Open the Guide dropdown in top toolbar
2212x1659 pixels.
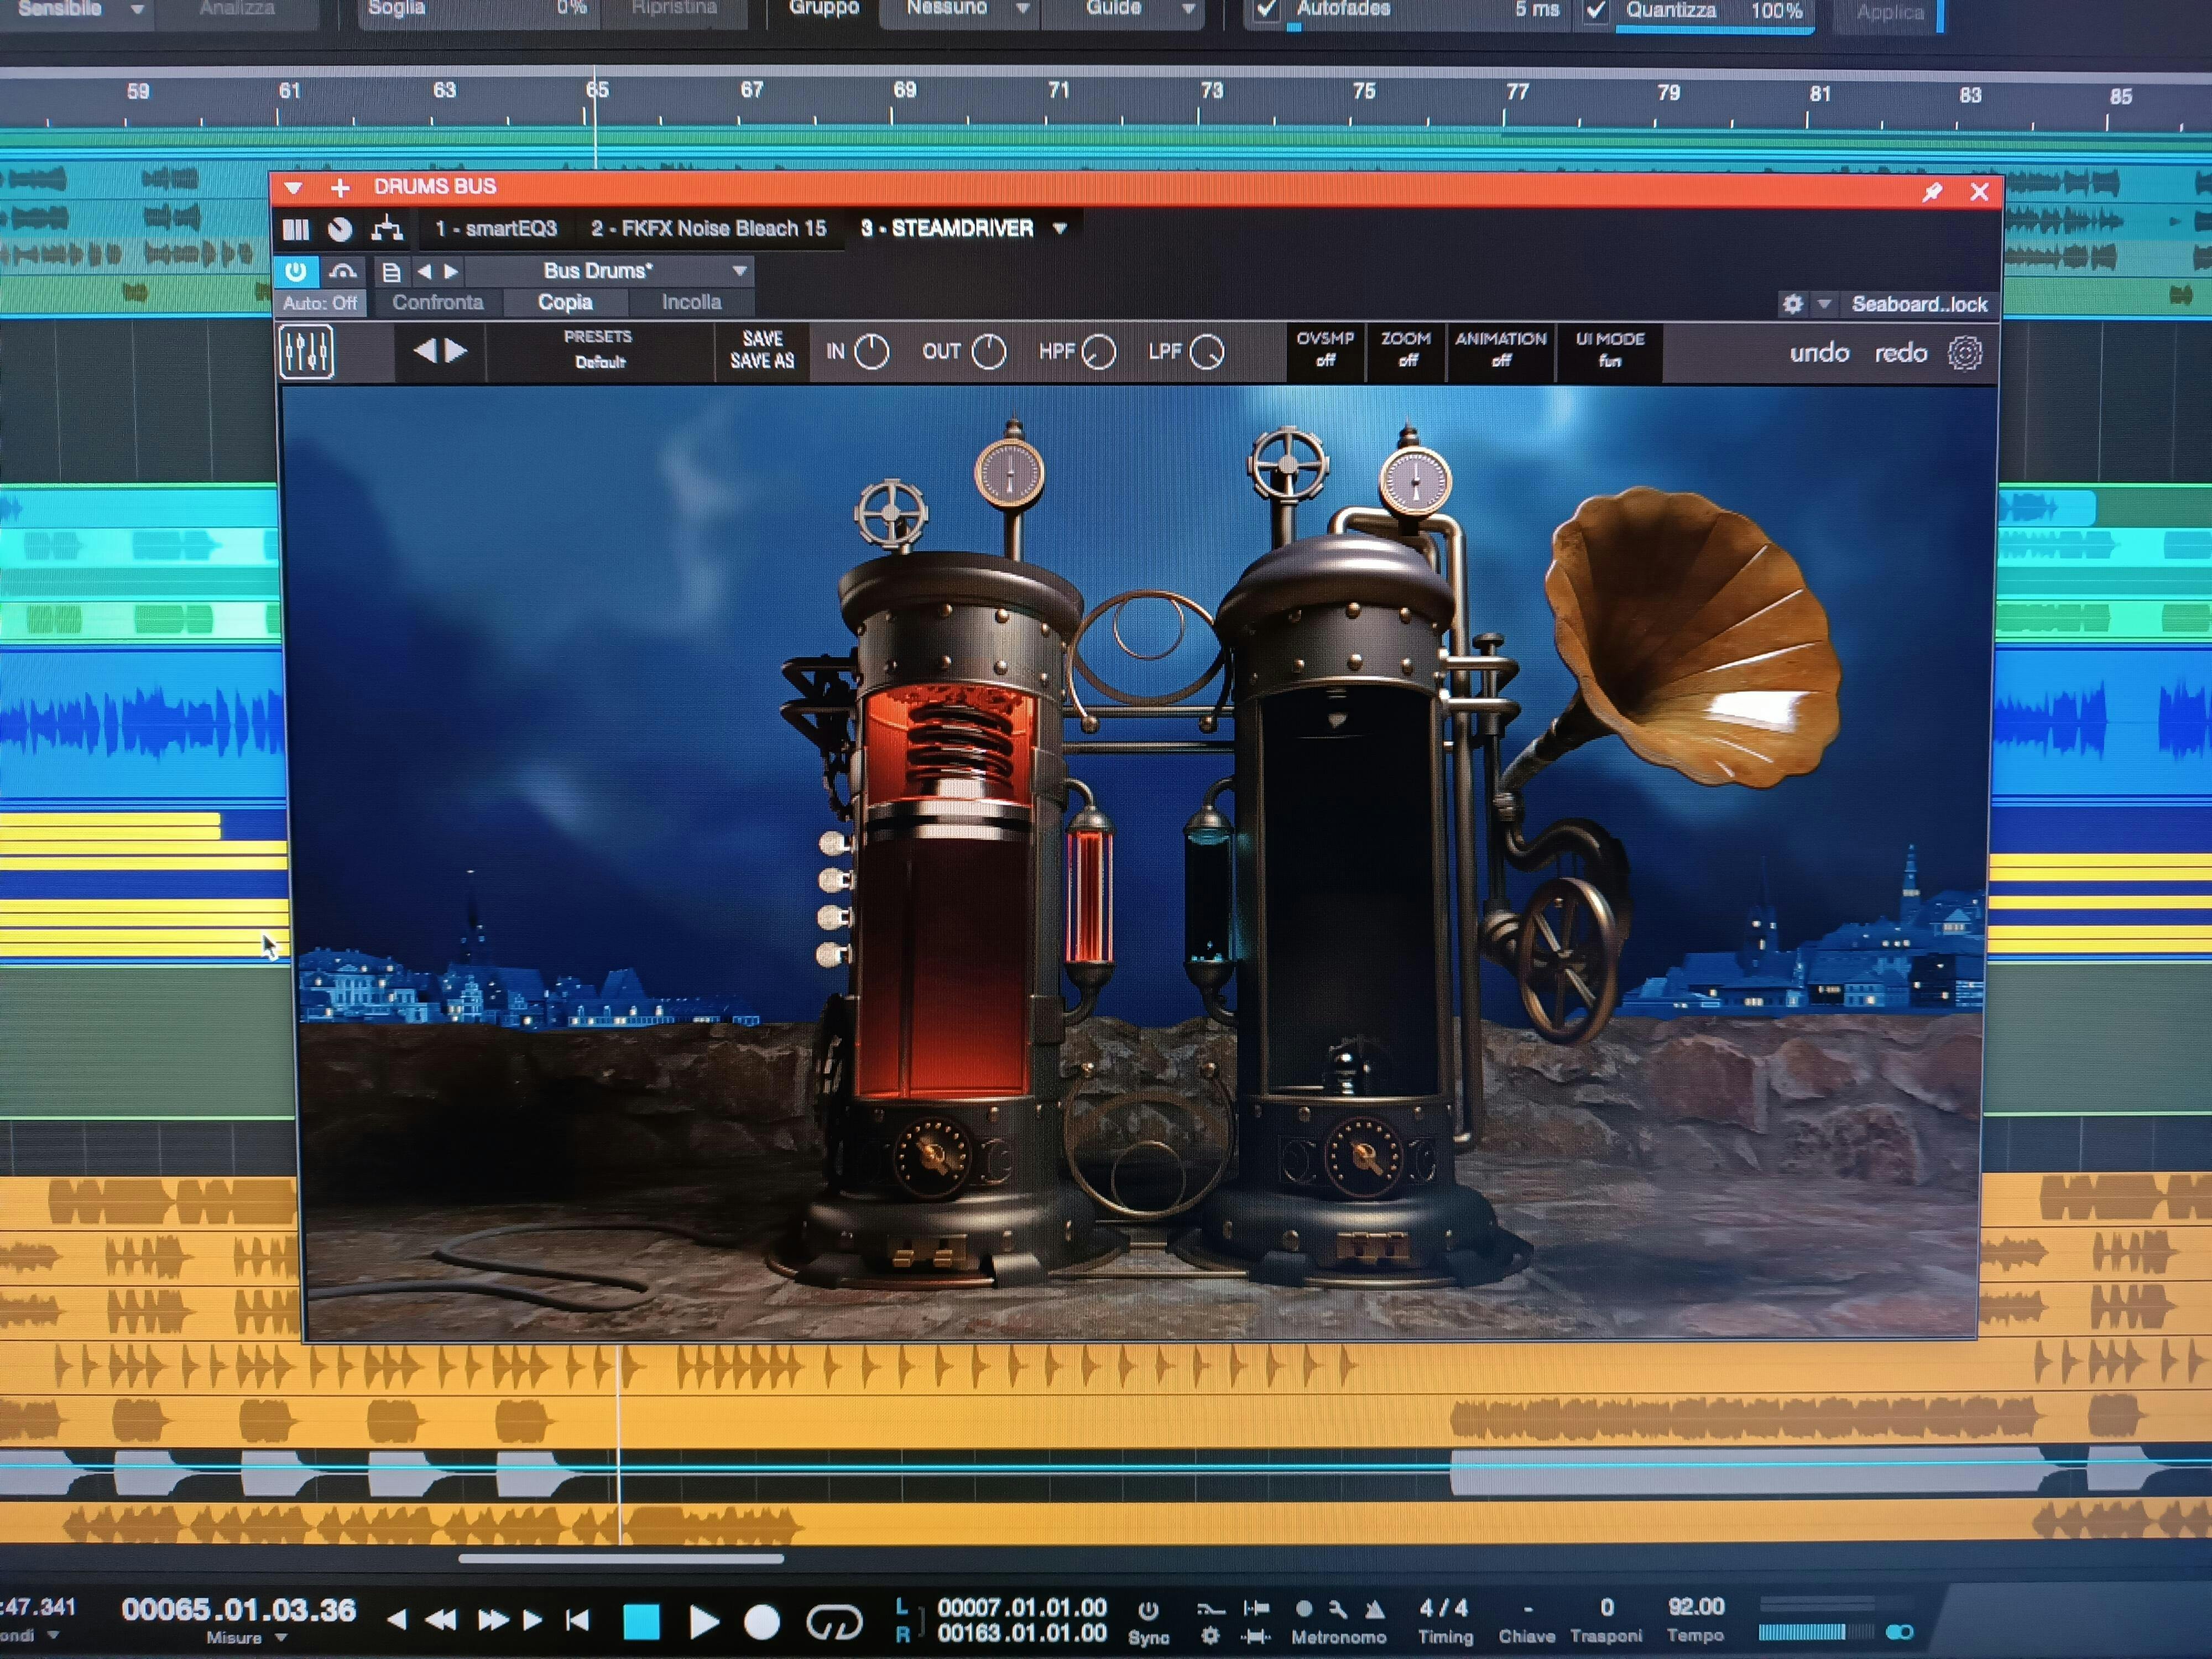pyautogui.click(x=1188, y=9)
